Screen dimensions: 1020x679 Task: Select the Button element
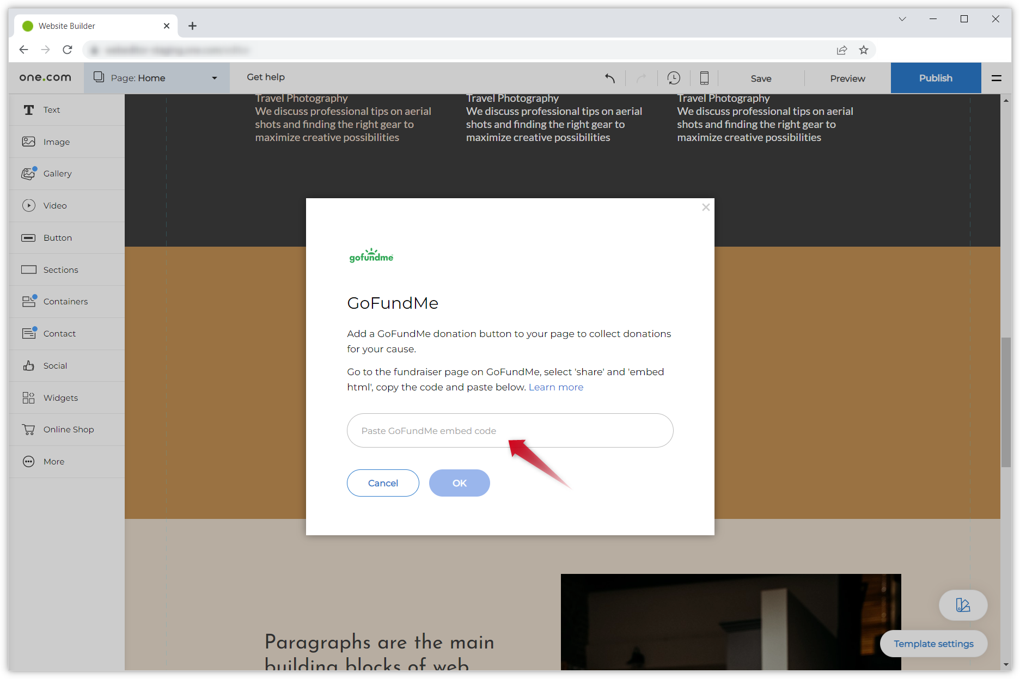(x=57, y=237)
